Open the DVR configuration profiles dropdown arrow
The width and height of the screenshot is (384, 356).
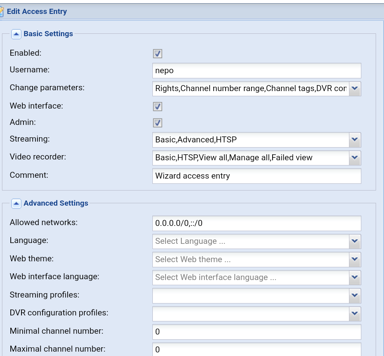click(355, 314)
